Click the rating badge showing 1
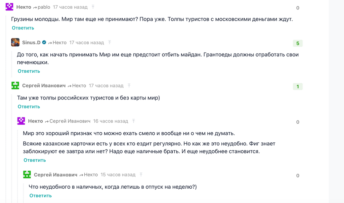This screenshot has width=344, height=203. pos(297,86)
